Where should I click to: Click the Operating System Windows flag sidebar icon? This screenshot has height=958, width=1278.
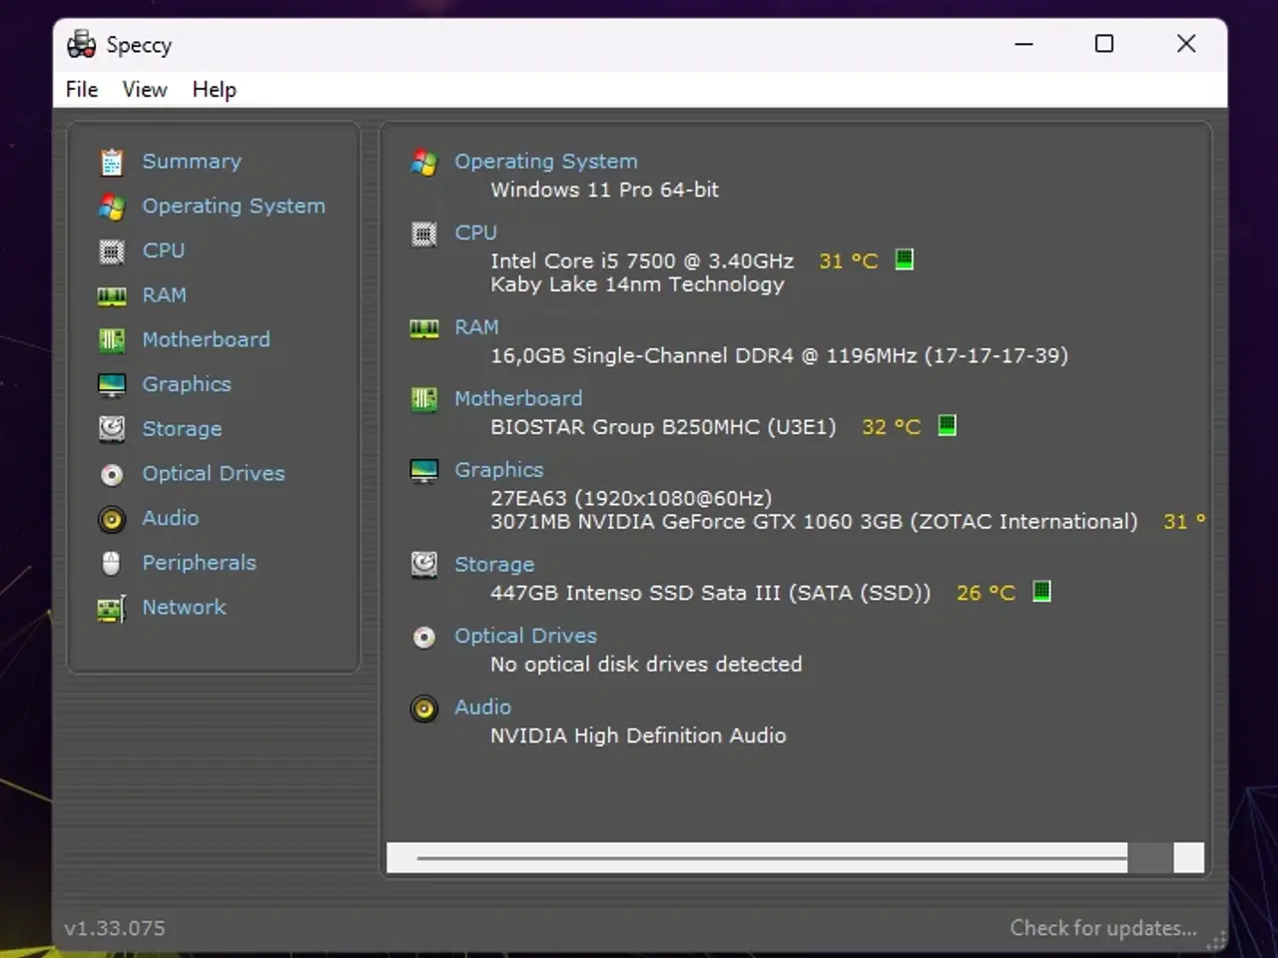[112, 207]
